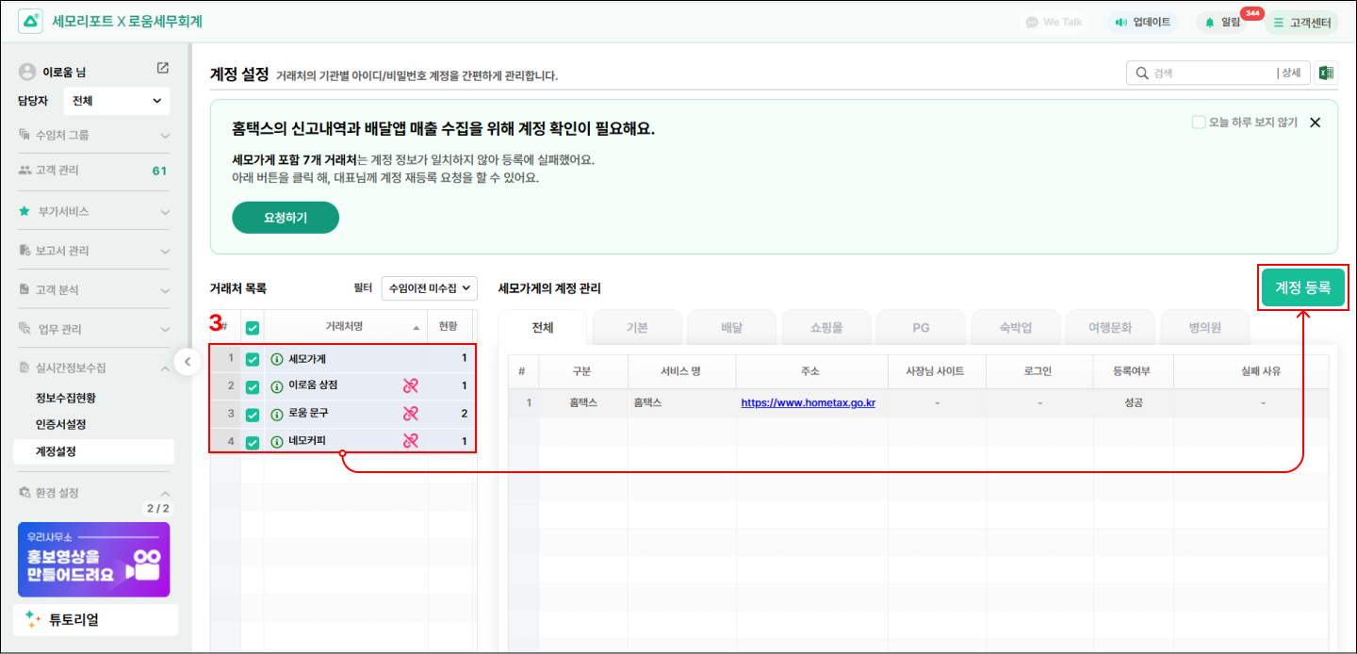
Task: Click the 계정 등록 button
Action: pyautogui.click(x=1302, y=288)
